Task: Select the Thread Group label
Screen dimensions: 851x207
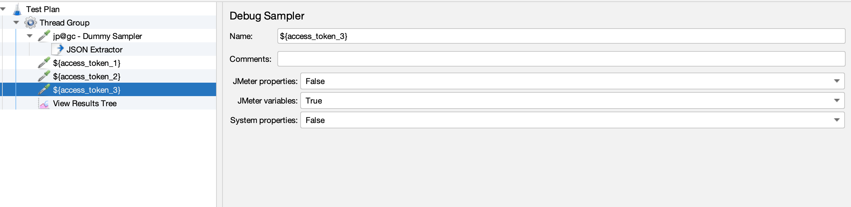Action: [x=65, y=23]
